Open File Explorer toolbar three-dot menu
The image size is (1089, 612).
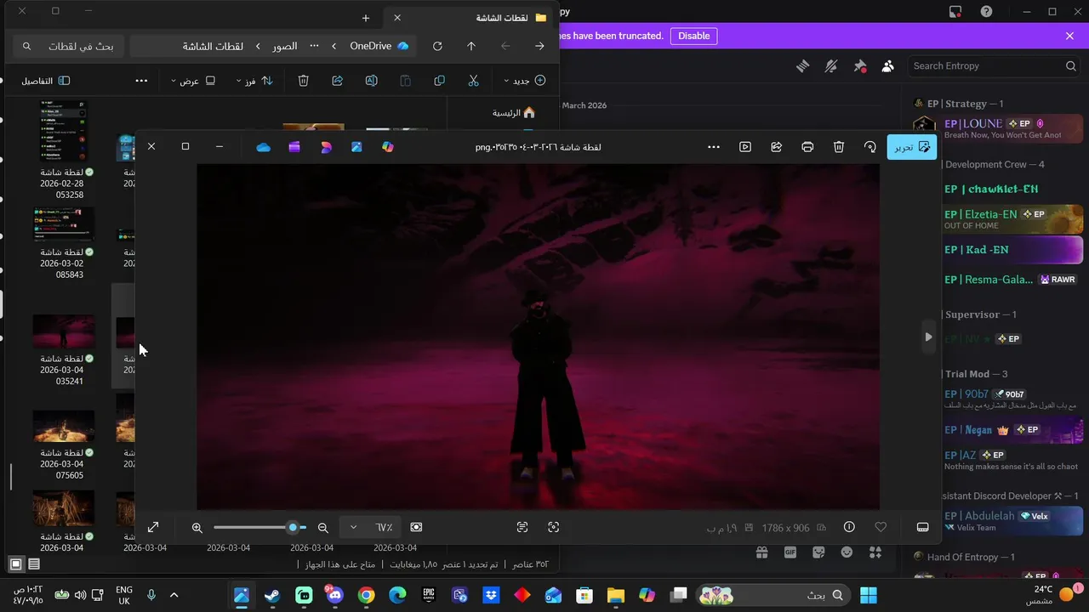pos(141,81)
